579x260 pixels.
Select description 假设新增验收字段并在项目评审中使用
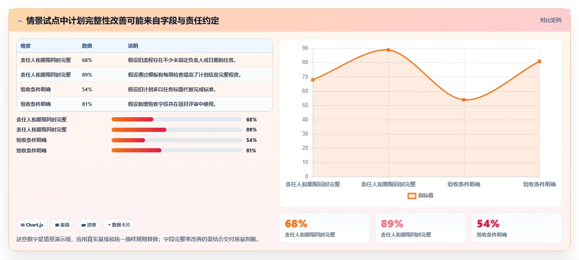[x=172, y=104]
